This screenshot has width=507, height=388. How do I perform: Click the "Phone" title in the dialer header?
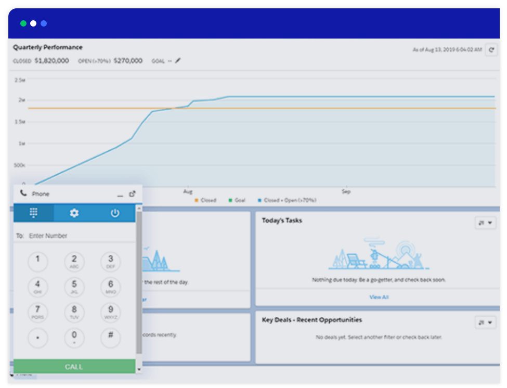pos(41,193)
